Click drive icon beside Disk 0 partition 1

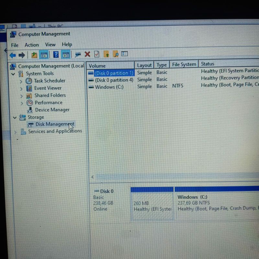coord(91,73)
